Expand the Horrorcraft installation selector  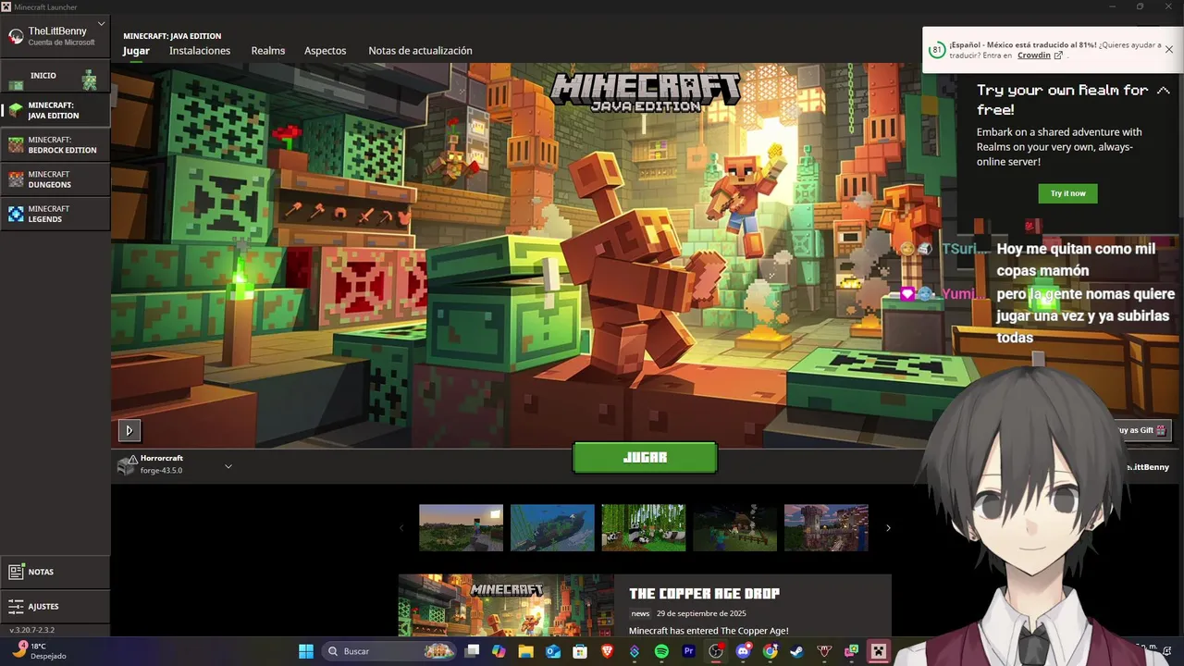click(175, 464)
